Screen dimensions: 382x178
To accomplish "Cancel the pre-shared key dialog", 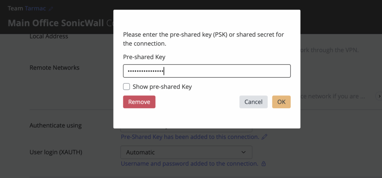I will pos(253,102).
